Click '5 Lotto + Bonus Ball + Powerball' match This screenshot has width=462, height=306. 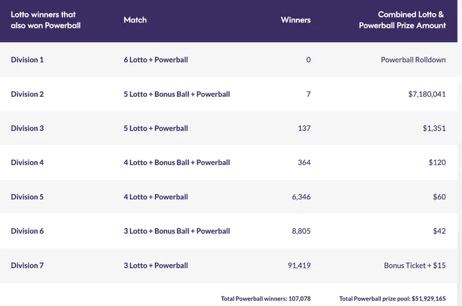tap(177, 94)
